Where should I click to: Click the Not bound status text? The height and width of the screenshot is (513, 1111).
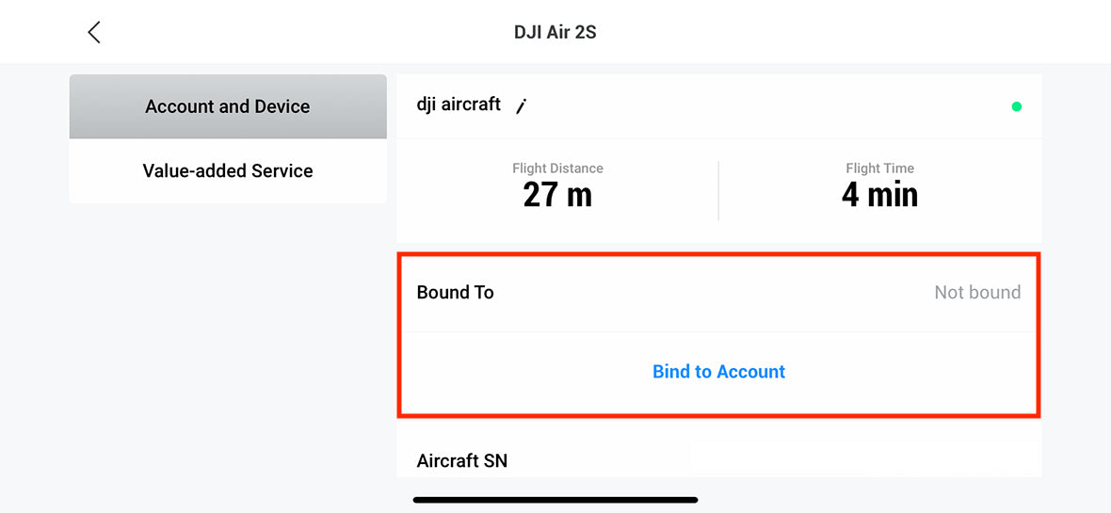(976, 293)
